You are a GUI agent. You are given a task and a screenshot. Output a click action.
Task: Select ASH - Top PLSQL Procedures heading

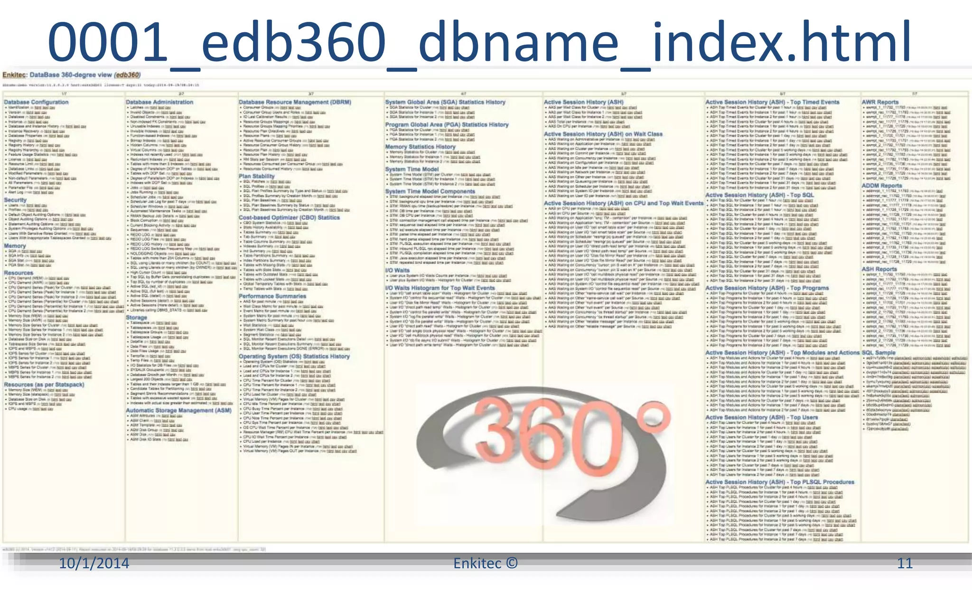pos(779,482)
